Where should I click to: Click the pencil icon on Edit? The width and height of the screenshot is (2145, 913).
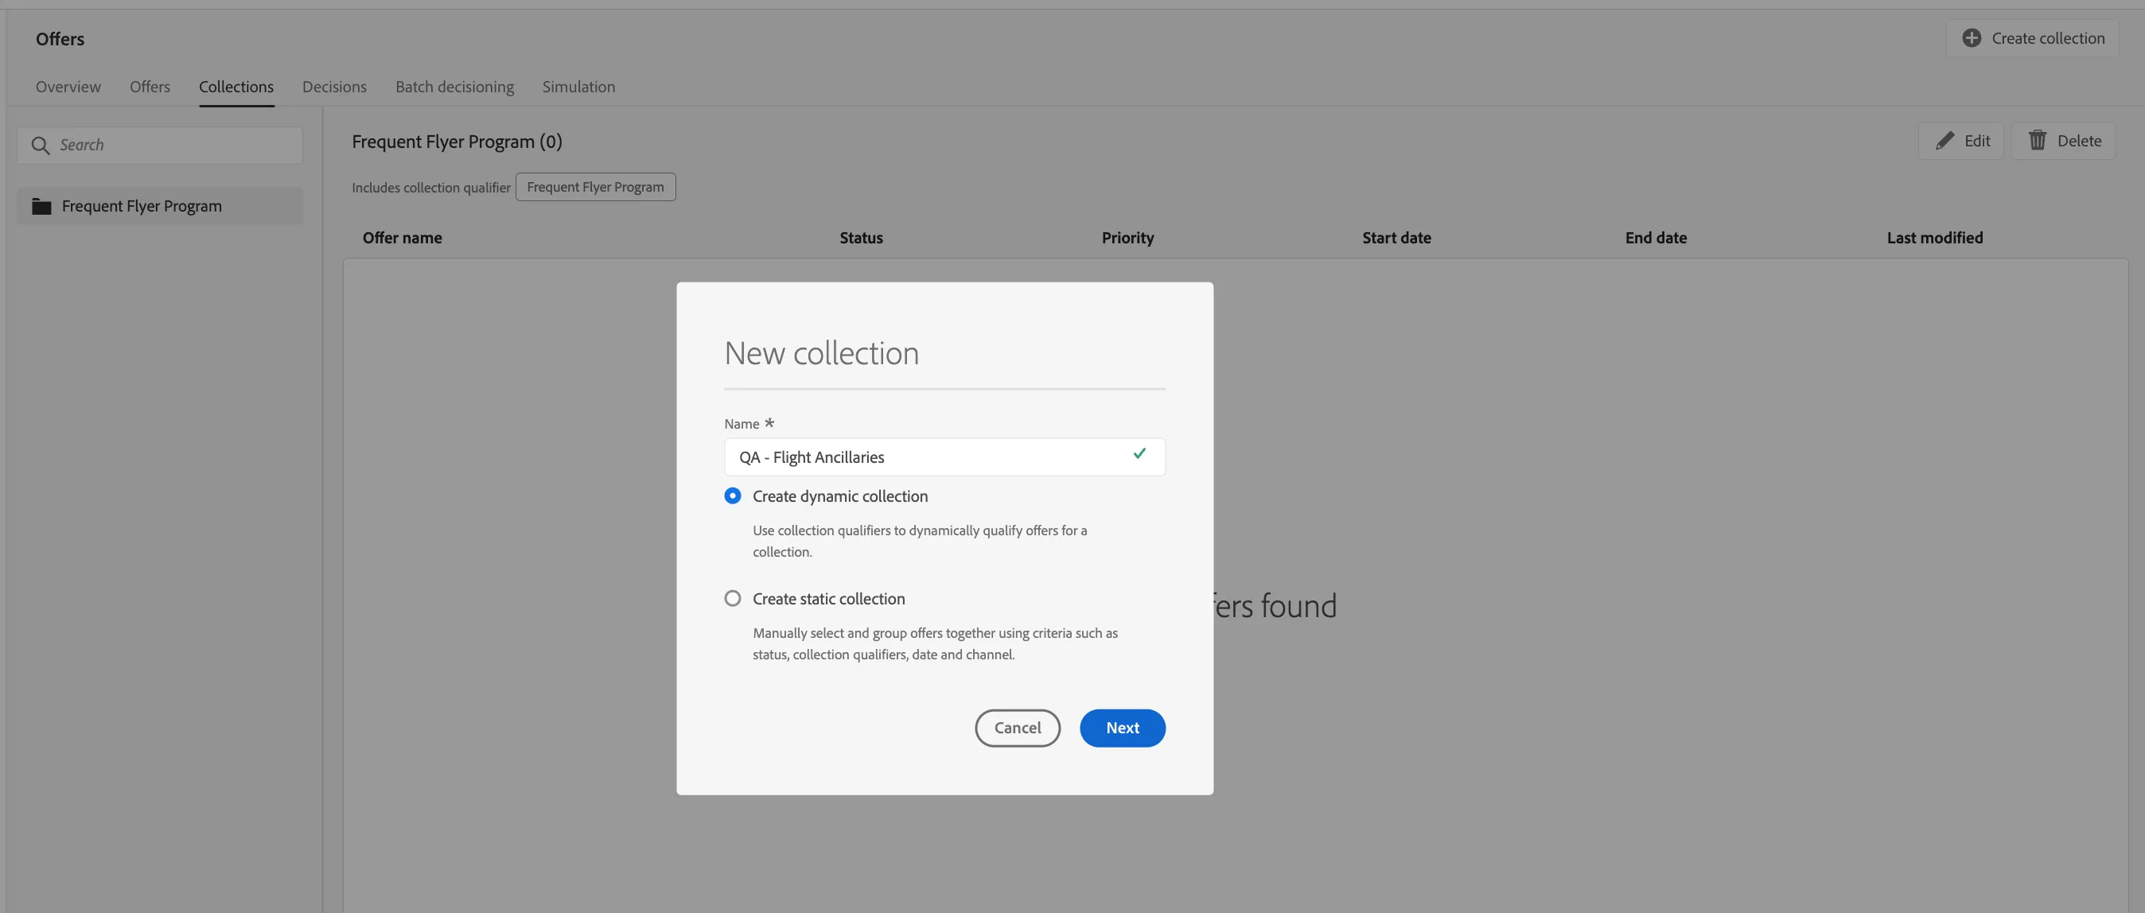click(x=1945, y=141)
